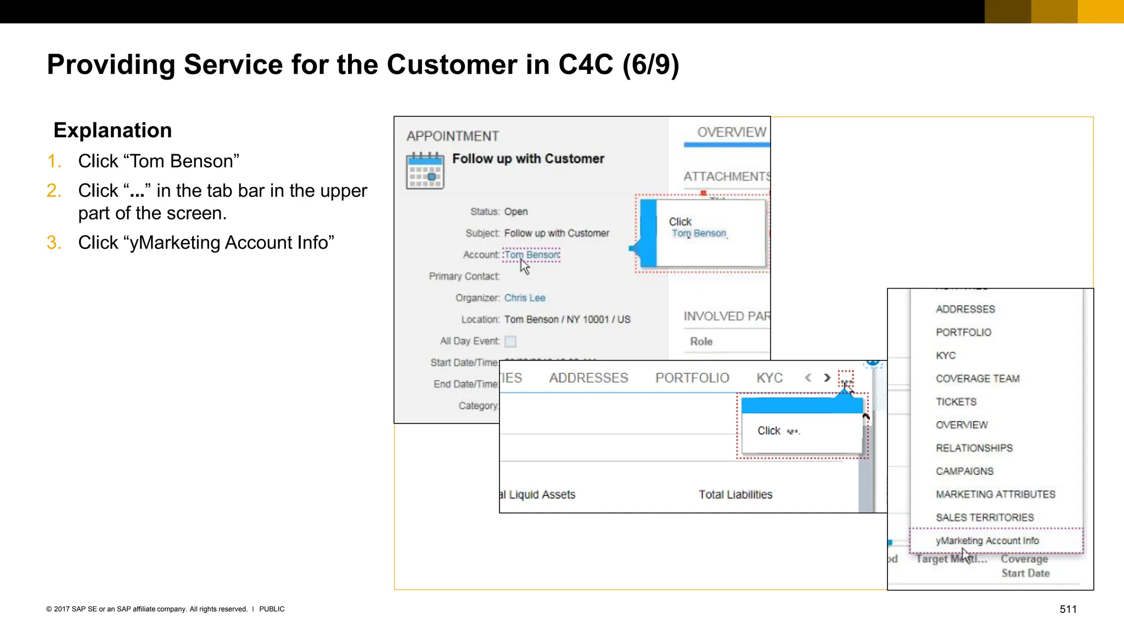The width and height of the screenshot is (1124, 632).
Task: Select the PORTFOLIO tab in the tab bar
Action: 692,378
